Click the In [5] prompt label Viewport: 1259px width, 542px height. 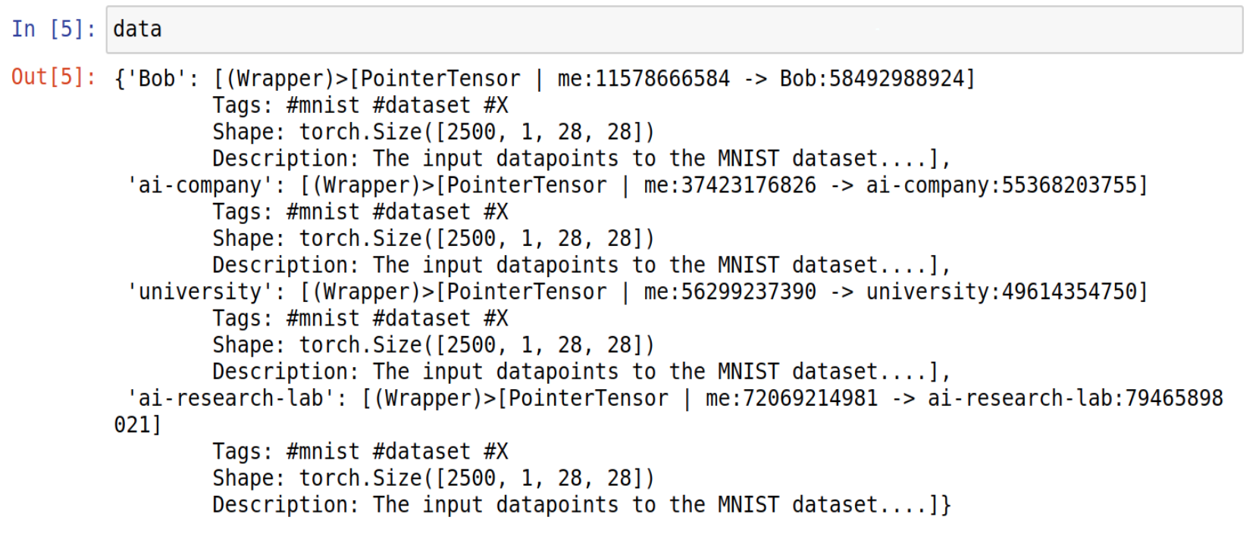click(x=53, y=29)
